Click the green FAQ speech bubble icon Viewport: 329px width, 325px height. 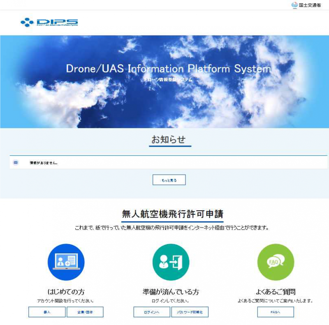pyautogui.click(x=276, y=262)
